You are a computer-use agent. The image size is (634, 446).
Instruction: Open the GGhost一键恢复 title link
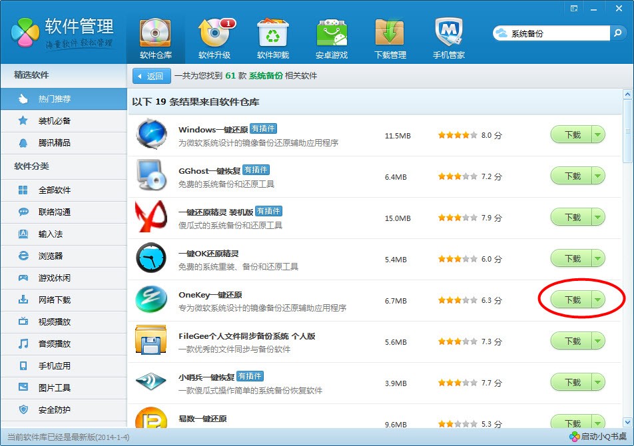209,171
